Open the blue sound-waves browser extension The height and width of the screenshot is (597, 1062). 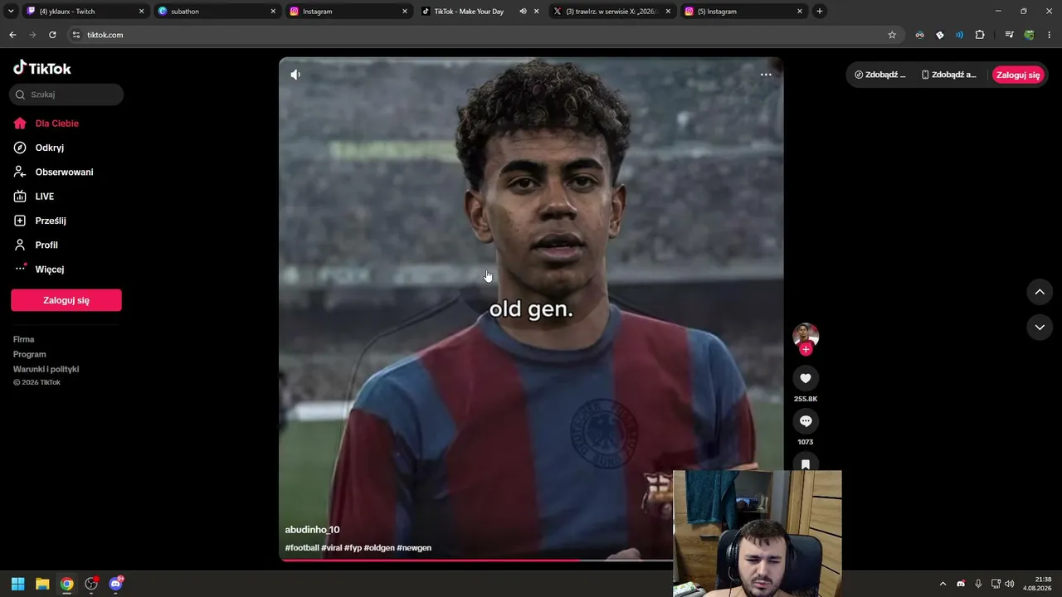tap(959, 35)
